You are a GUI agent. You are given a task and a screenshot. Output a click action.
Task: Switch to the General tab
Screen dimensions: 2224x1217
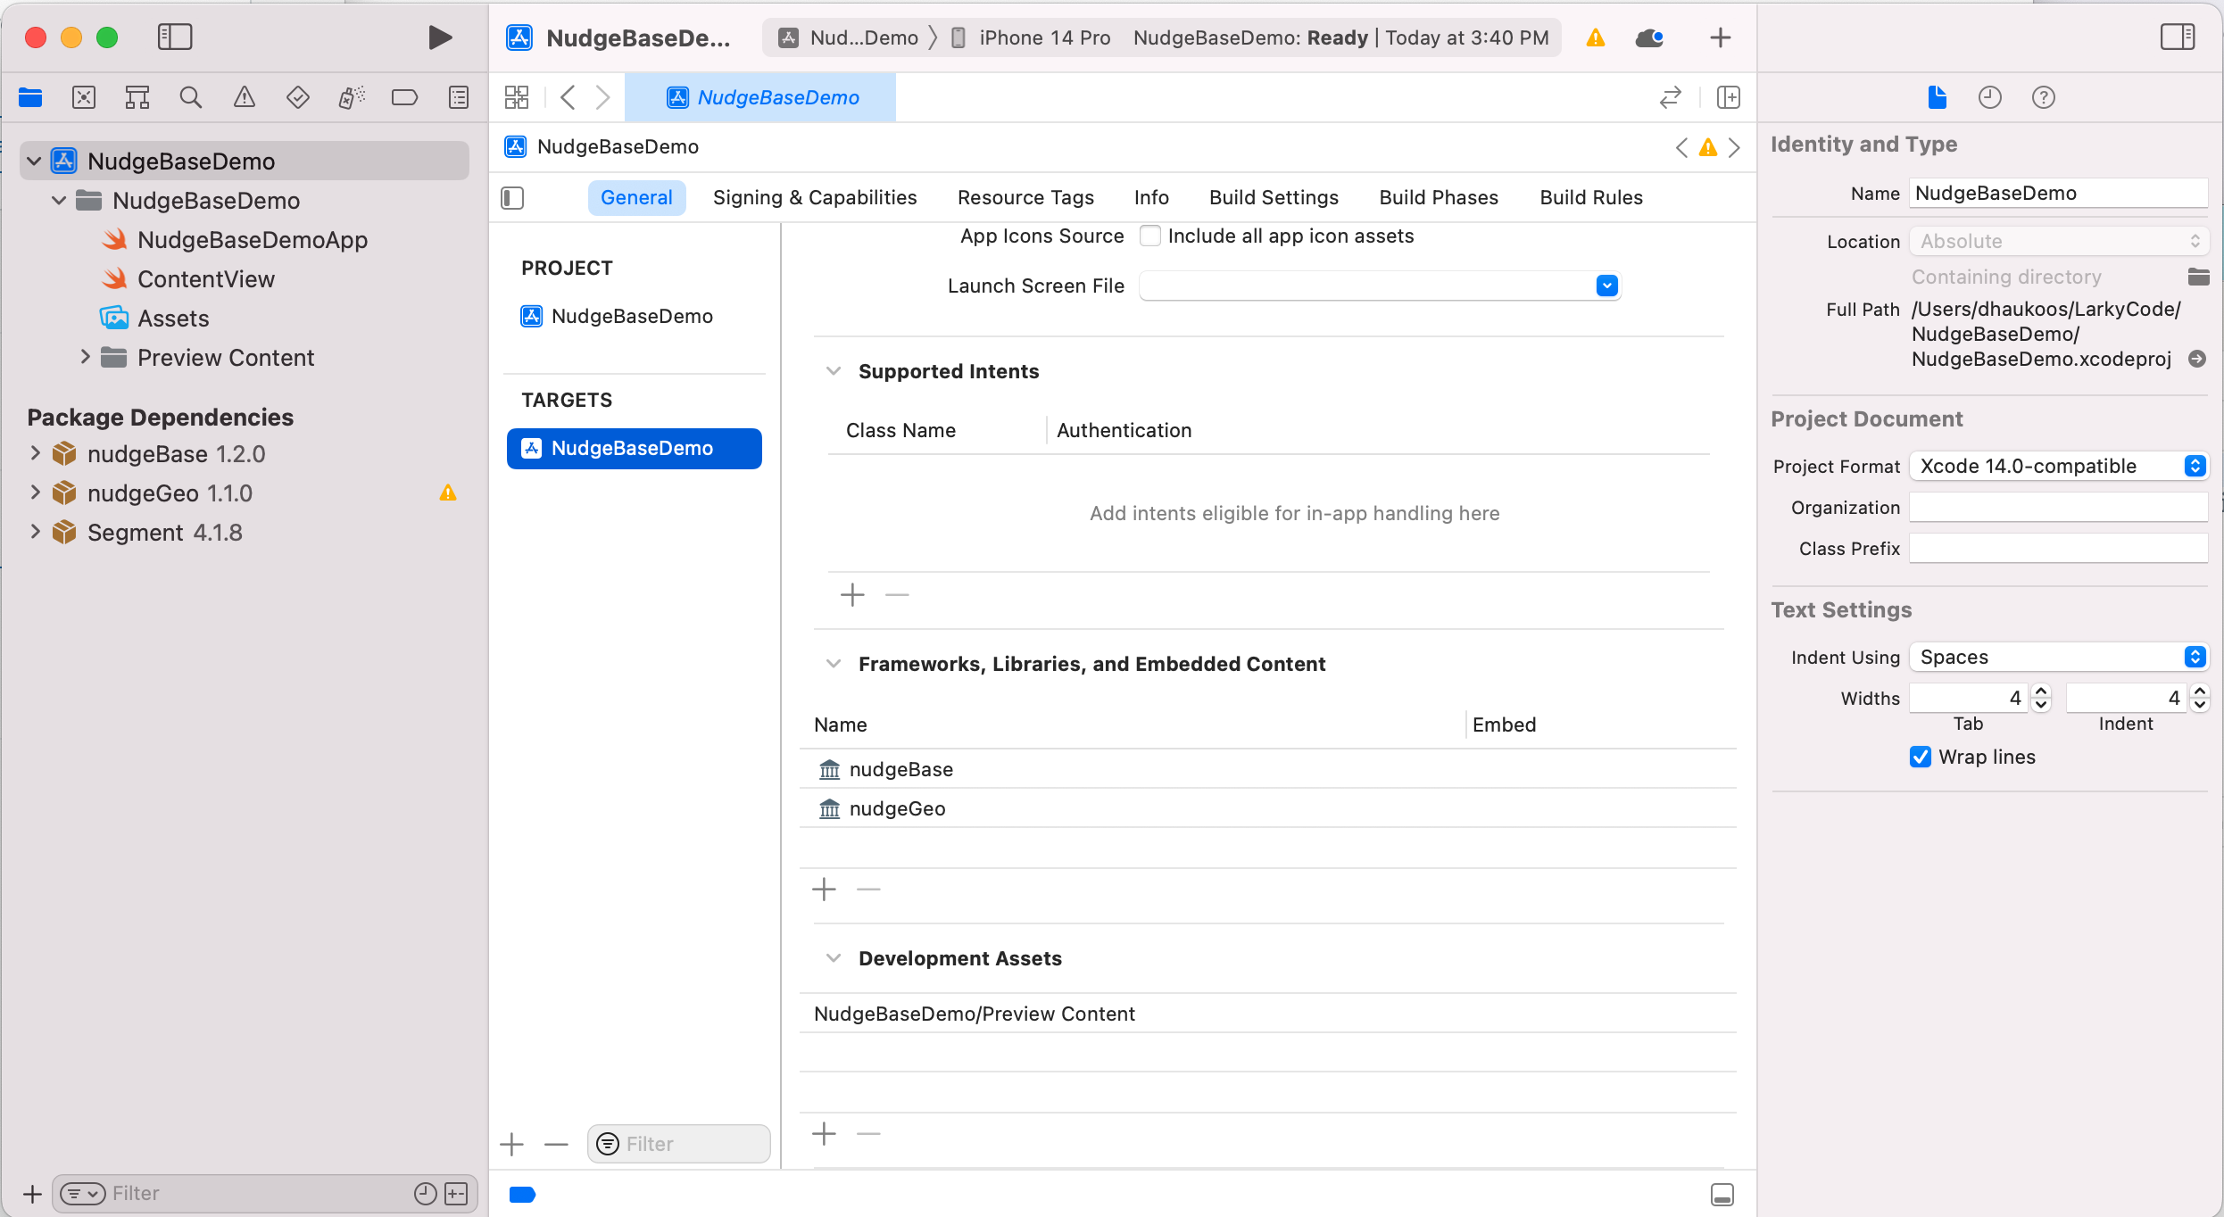pos(636,197)
